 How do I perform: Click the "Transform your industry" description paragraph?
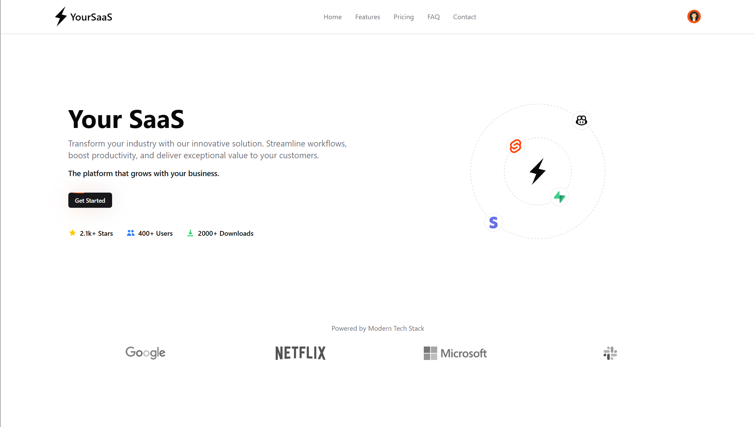click(207, 150)
